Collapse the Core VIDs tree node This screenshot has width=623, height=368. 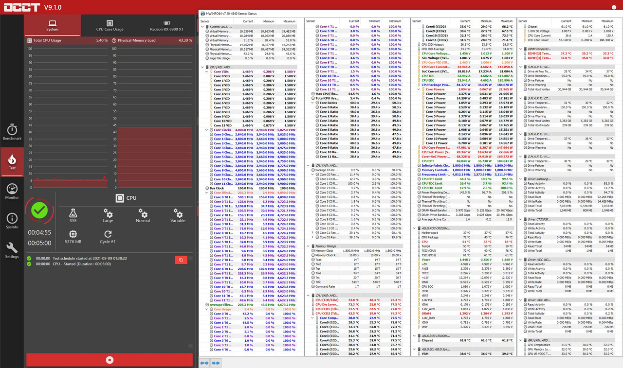[206, 71]
